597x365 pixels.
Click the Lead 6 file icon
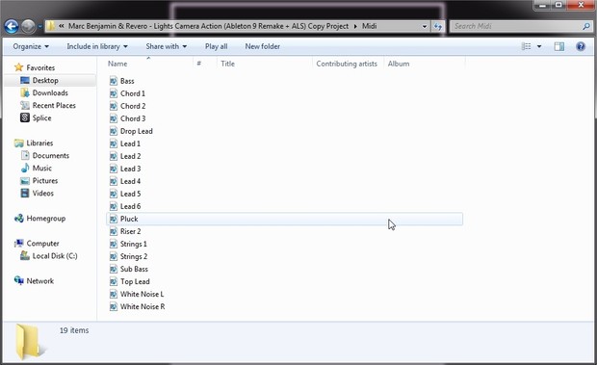click(113, 206)
